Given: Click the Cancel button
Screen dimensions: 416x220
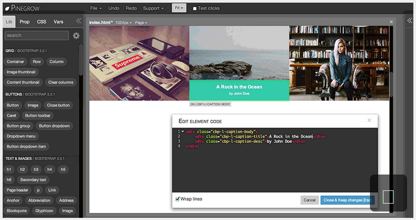Looking at the screenshot, I should (x=309, y=200).
